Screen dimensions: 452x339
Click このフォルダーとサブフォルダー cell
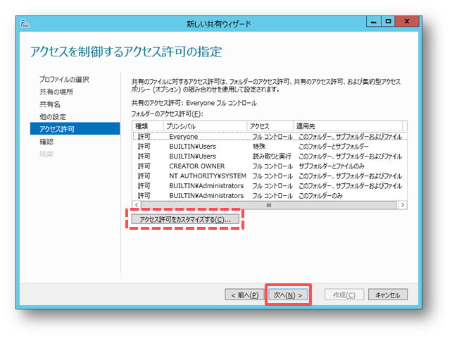pyautogui.click(x=334, y=147)
